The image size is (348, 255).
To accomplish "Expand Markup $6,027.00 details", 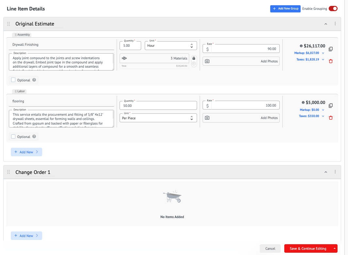I will pyautogui.click(x=323, y=53).
